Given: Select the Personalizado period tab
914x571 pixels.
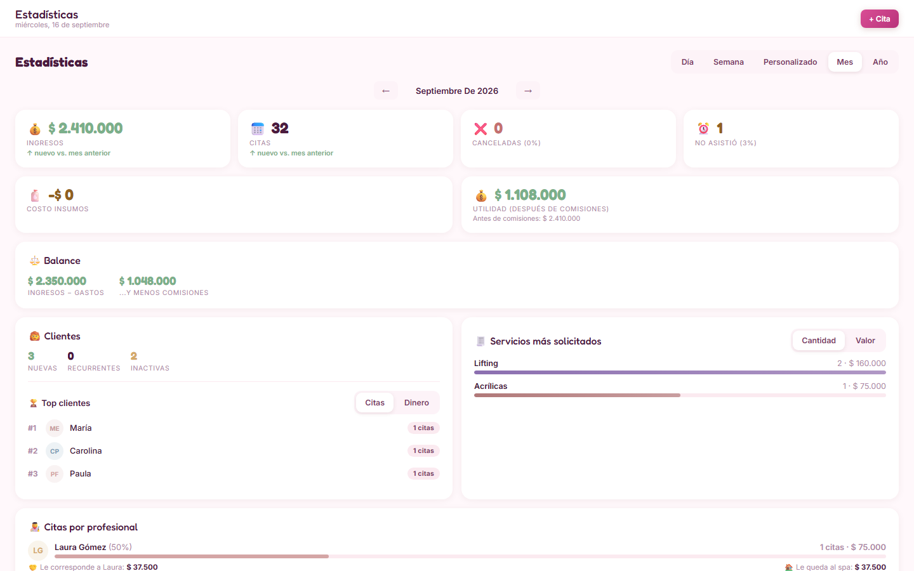Looking at the screenshot, I should click(790, 62).
